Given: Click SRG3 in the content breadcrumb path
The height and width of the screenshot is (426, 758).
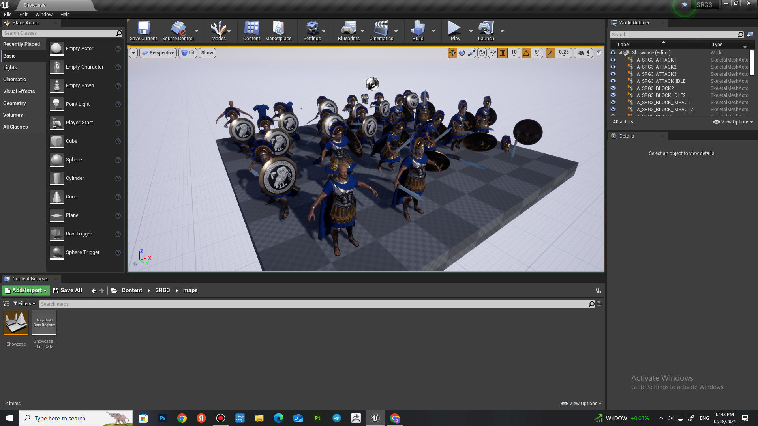Looking at the screenshot, I should [x=162, y=290].
